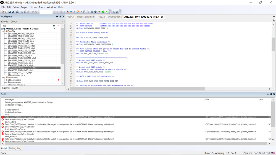Compile the current file
The image size is (276, 155).
click(x=92, y=12)
